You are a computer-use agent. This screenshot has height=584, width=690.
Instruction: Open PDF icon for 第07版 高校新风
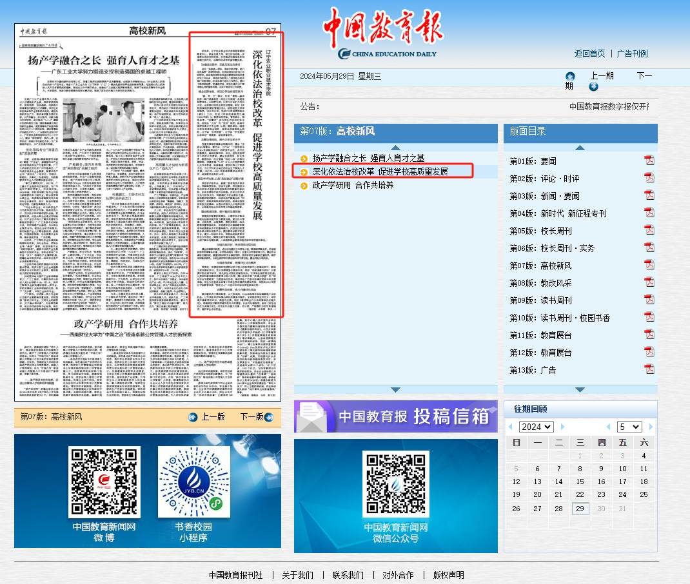click(649, 265)
